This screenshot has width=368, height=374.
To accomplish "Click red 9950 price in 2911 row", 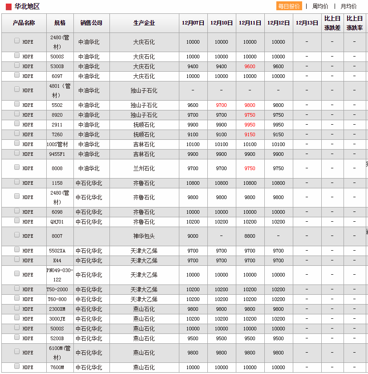I will [250, 125].
